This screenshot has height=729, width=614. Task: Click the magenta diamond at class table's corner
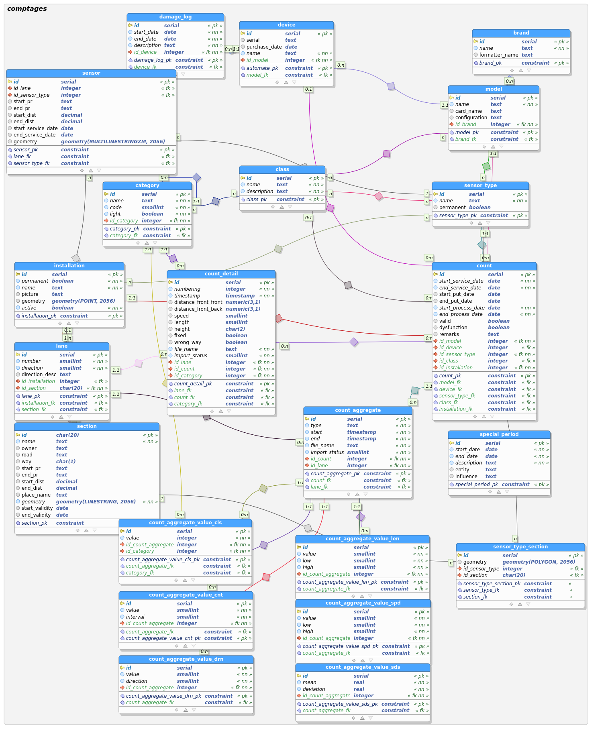click(330, 208)
